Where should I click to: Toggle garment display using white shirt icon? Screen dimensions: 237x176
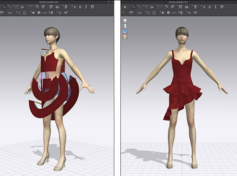coord(125,21)
